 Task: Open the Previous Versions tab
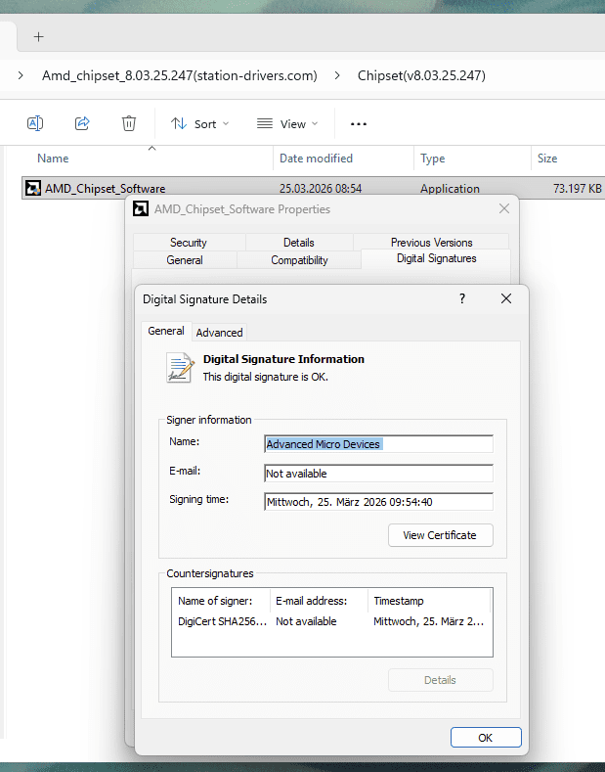click(431, 243)
